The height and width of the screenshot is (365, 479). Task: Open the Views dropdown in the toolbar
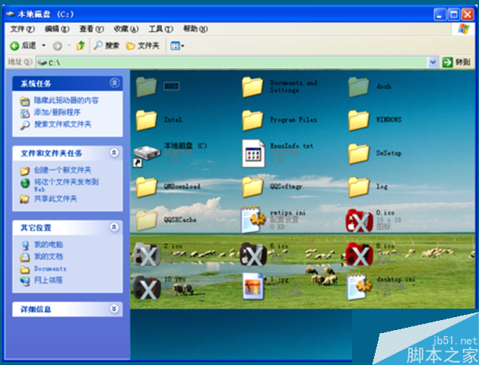coord(176,46)
